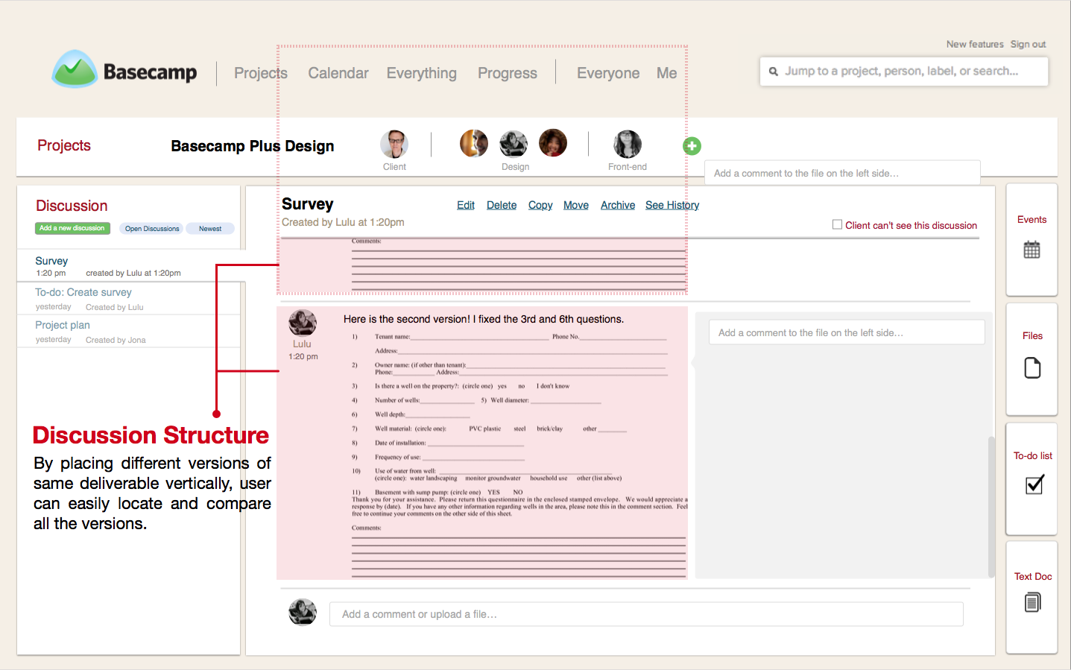This screenshot has width=1071, height=670.
Task: Click the vertical scrollbar of the discussion panel
Action: (991, 507)
